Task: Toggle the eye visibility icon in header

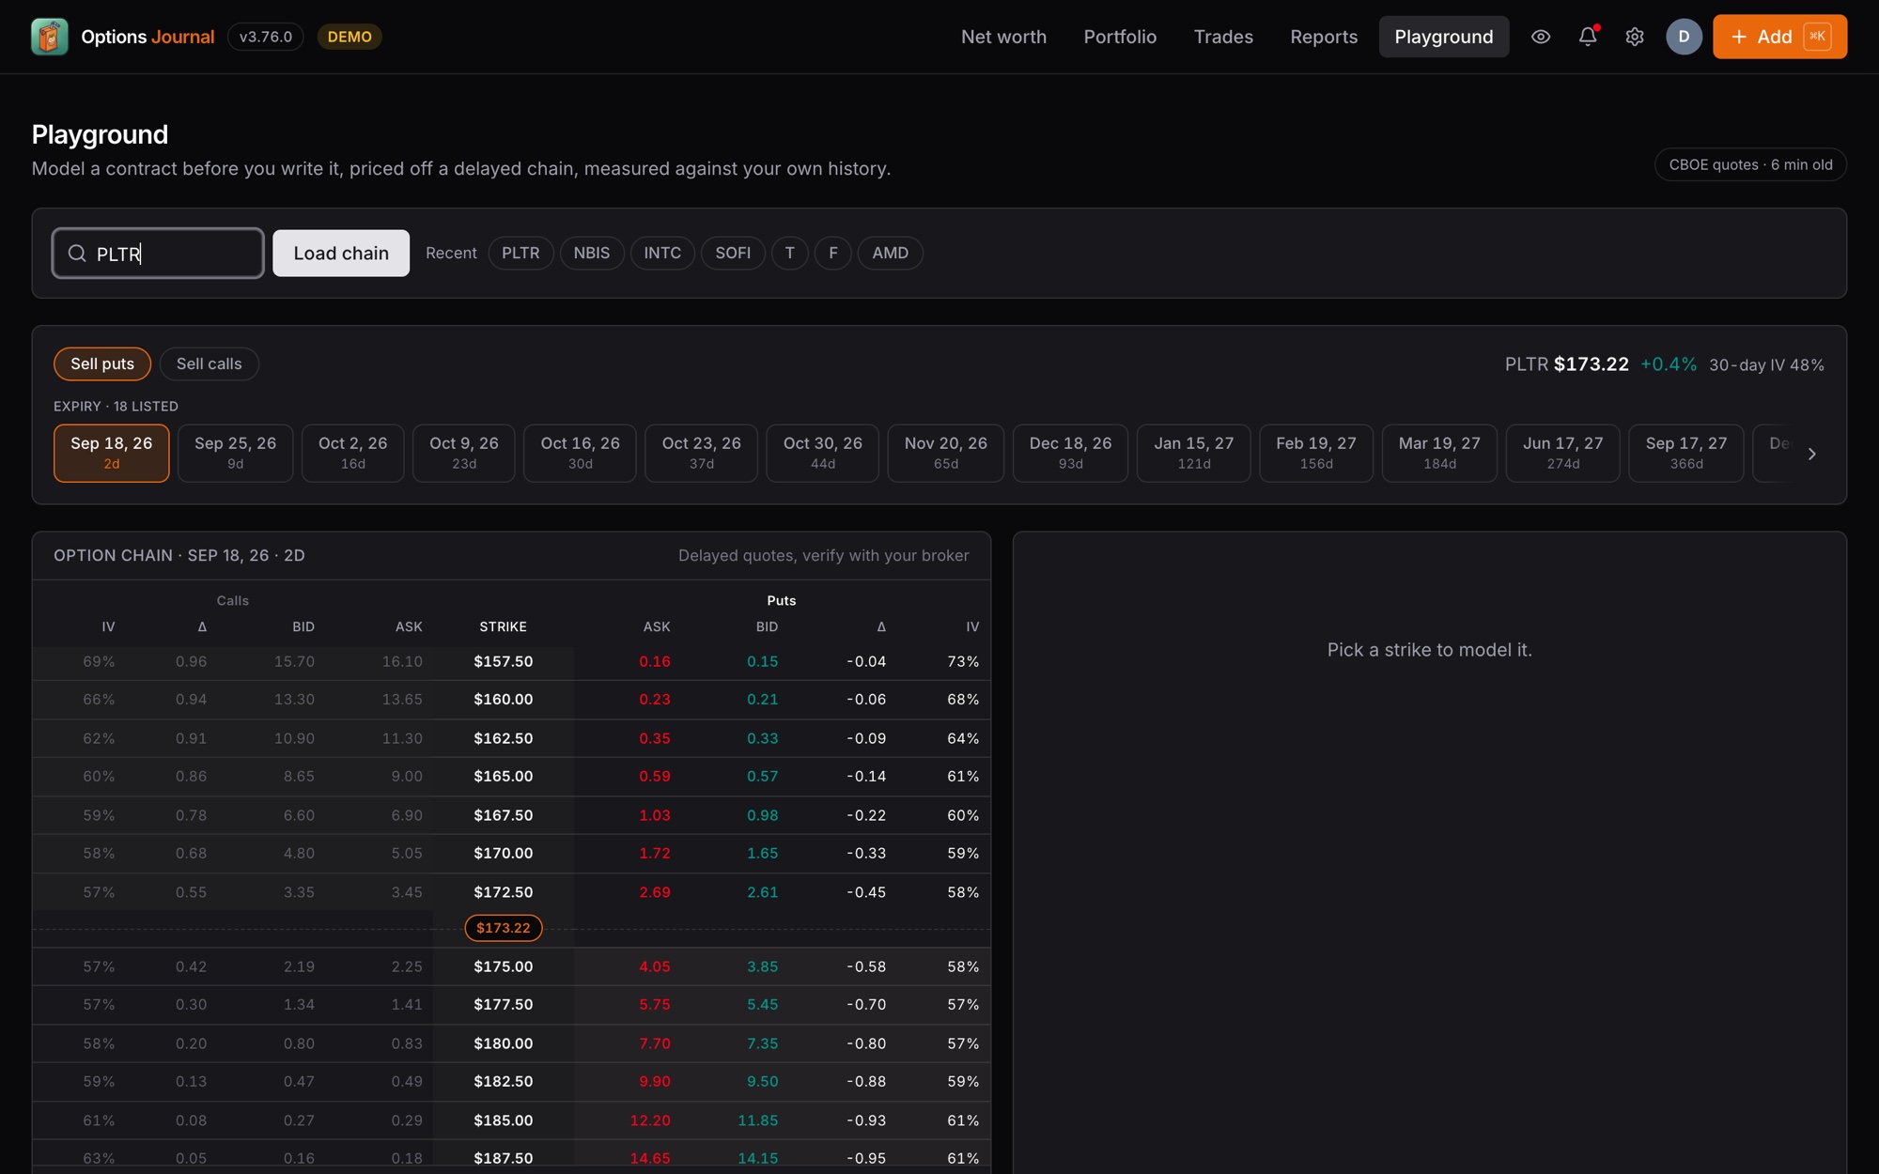Action: click(1541, 37)
